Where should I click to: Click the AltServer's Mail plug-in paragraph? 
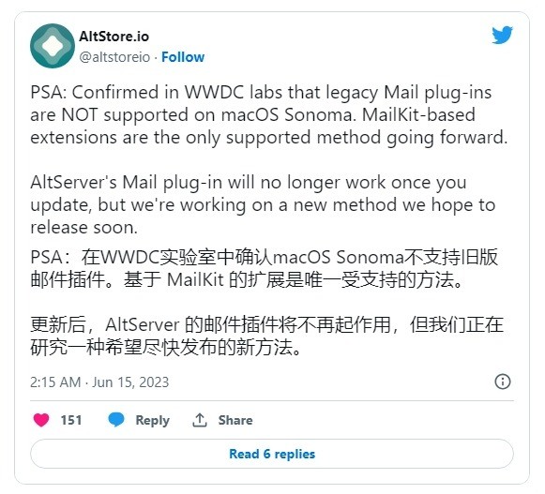point(263,205)
